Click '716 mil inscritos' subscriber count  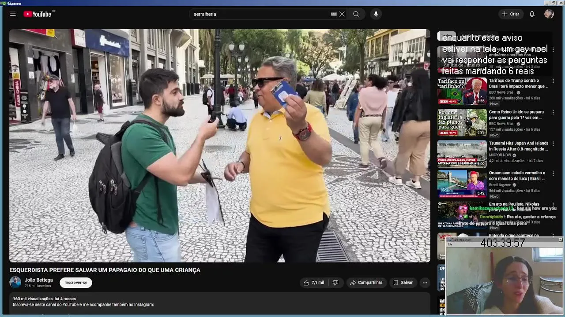pos(38,286)
